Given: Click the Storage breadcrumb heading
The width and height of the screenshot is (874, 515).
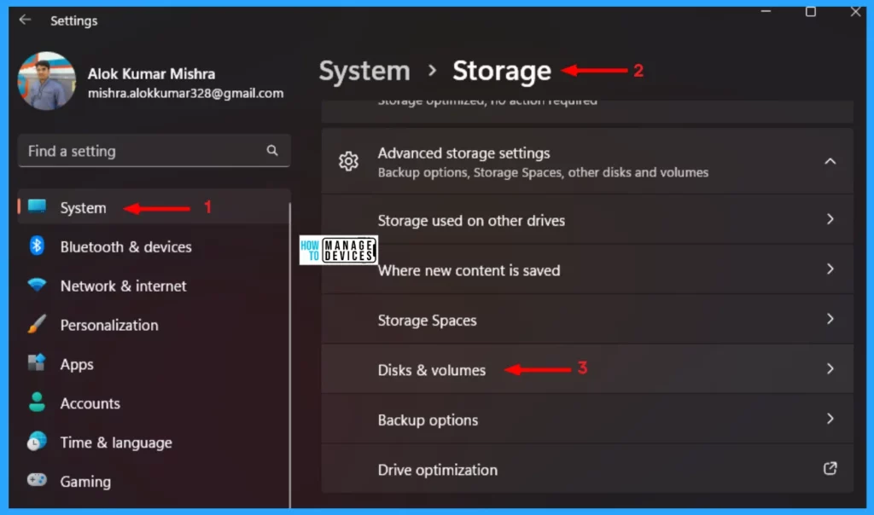Looking at the screenshot, I should pos(502,72).
